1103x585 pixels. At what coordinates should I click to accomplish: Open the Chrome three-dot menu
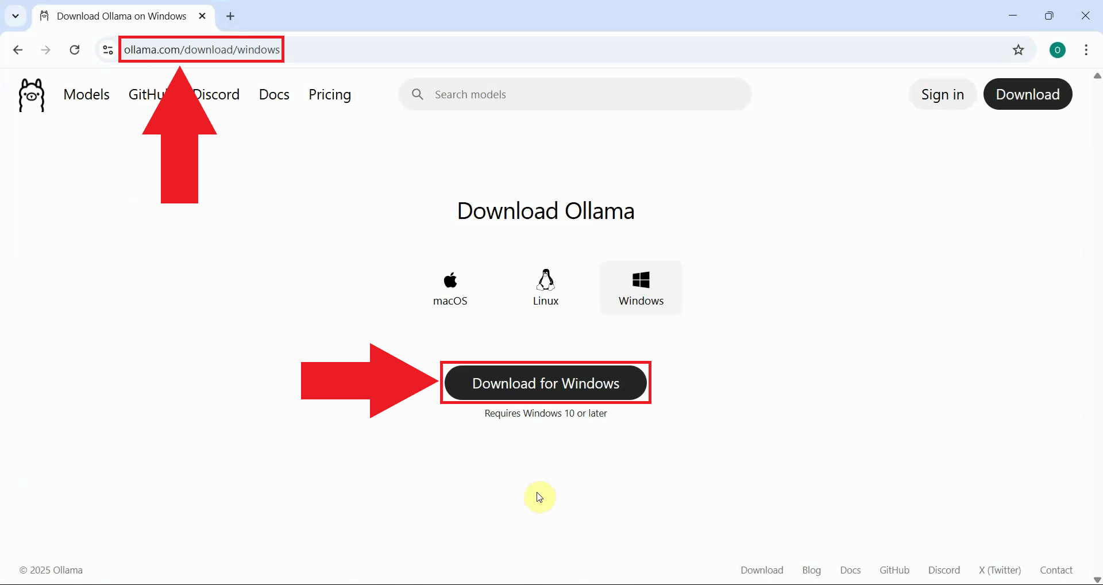click(1087, 50)
